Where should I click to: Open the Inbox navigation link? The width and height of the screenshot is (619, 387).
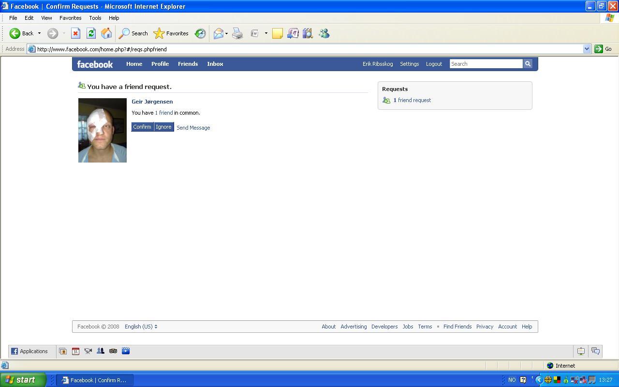pyautogui.click(x=215, y=64)
